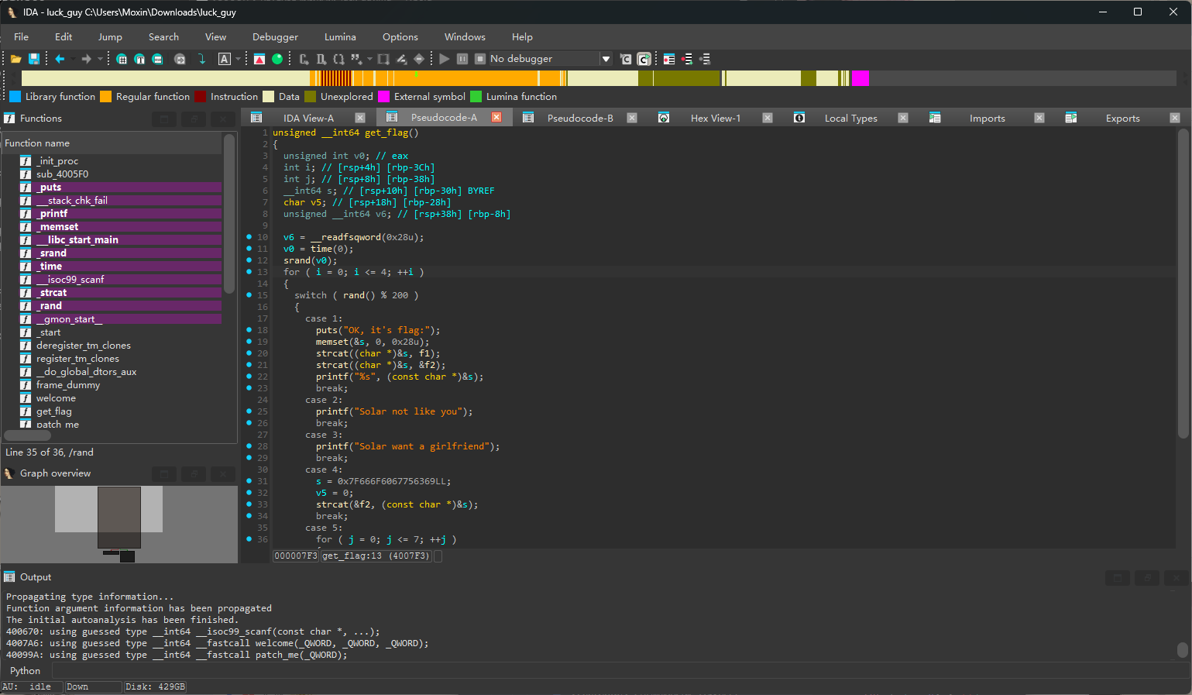The height and width of the screenshot is (695, 1192).
Task: Click the magenta External symbol color swatch
Action: (x=383, y=97)
